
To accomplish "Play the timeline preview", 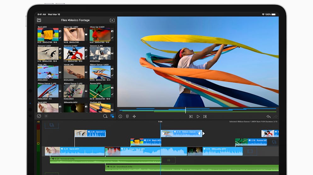I will [x=198, y=117].
